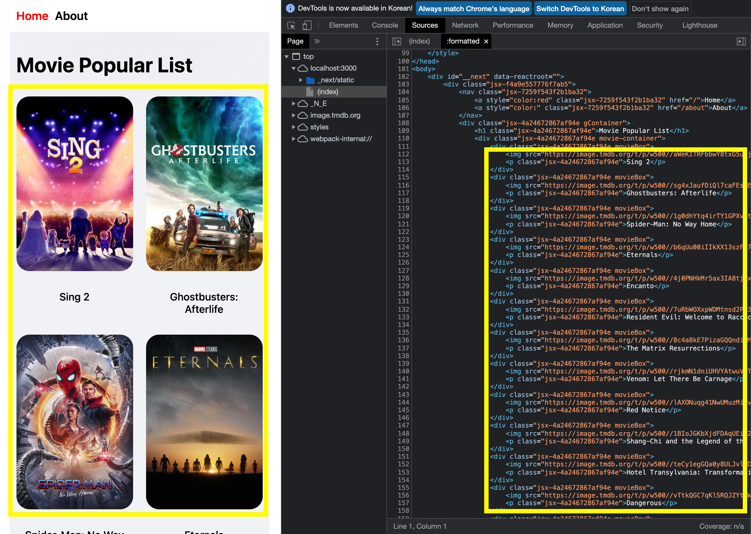The height and width of the screenshot is (534, 751).
Task: Expand the image.tmdb.org node
Action: (x=293, y=115)
